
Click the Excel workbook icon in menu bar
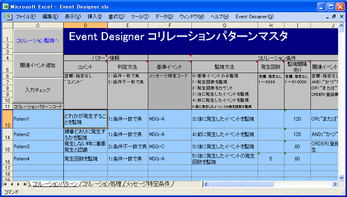click(9, 17)
